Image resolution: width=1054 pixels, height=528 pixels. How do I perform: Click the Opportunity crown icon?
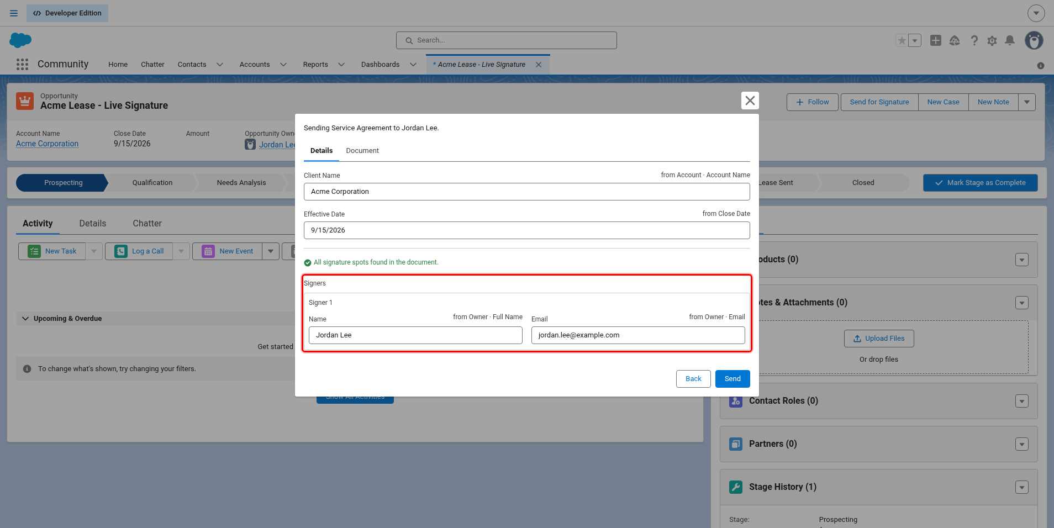[25, 101]
